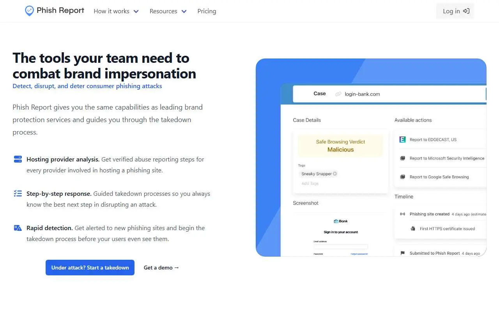The height and width of the screenshot is (312, 499).
Task: Expand the Resources dropdown menu
Action: pos(168,11)
